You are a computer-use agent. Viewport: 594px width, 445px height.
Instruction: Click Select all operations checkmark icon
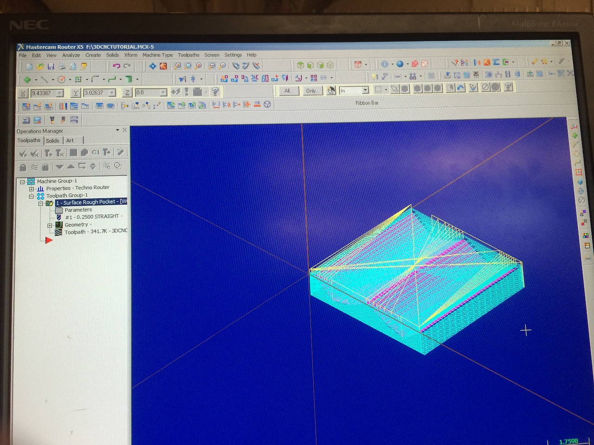point(23,153)
